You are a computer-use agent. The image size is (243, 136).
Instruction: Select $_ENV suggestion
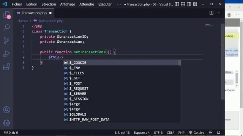coord(122,68)
